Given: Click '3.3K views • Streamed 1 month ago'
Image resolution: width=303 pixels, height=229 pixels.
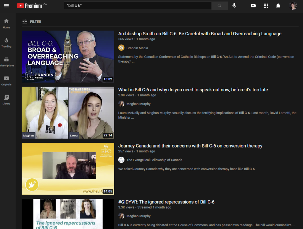Looking at the screenshot, I should 145,207.
